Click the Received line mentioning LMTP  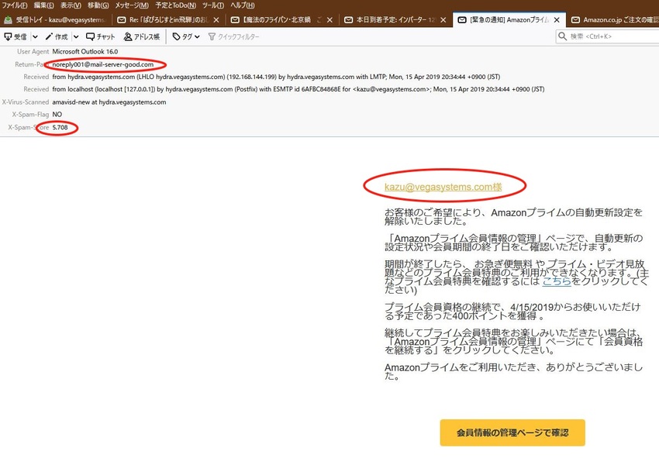[x=276, y=77]
